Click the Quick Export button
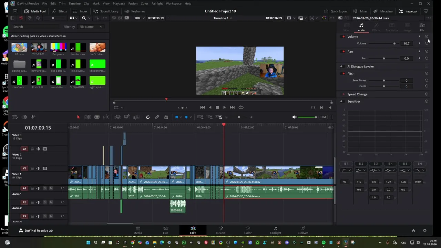This screenshot has width=441, height=248. coord(336,11)
